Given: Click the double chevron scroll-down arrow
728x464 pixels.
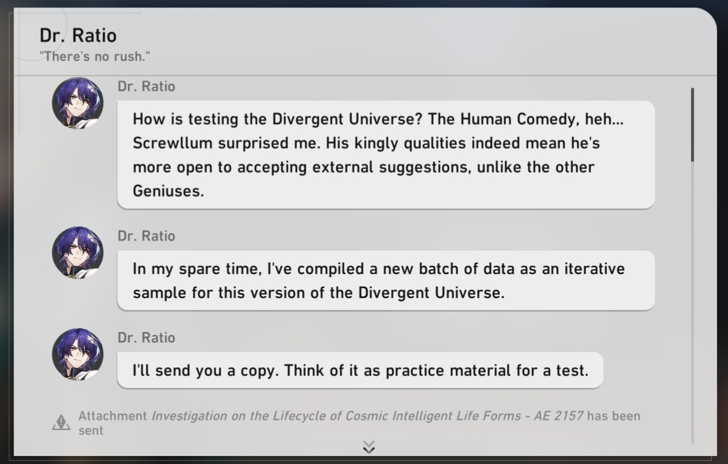Looking at the screenshot, I should [x=369, y=446].
